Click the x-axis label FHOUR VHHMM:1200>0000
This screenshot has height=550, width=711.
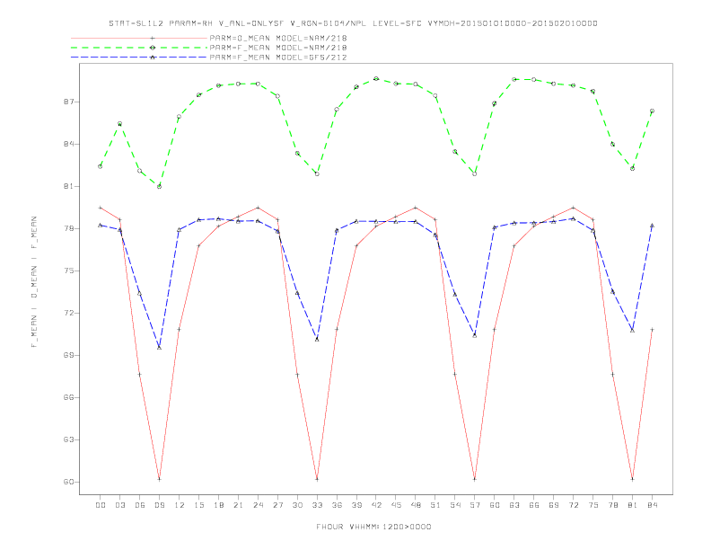click(373, 527)
